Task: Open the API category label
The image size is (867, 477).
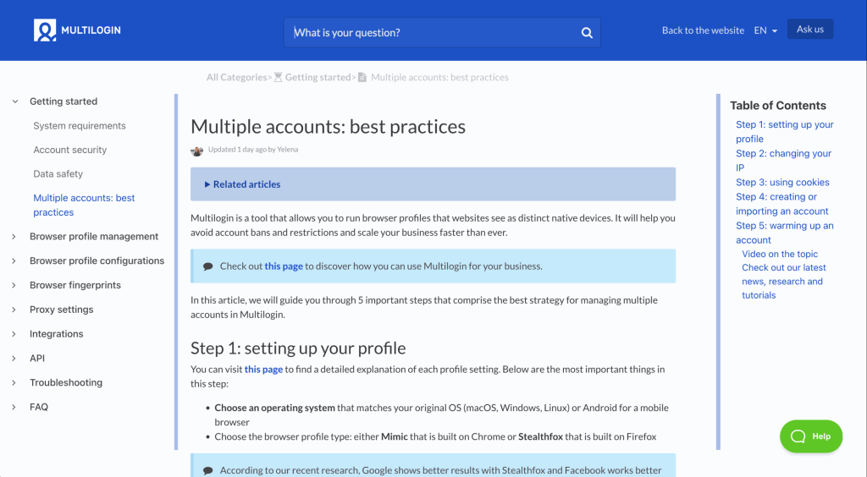Action: 37,359
